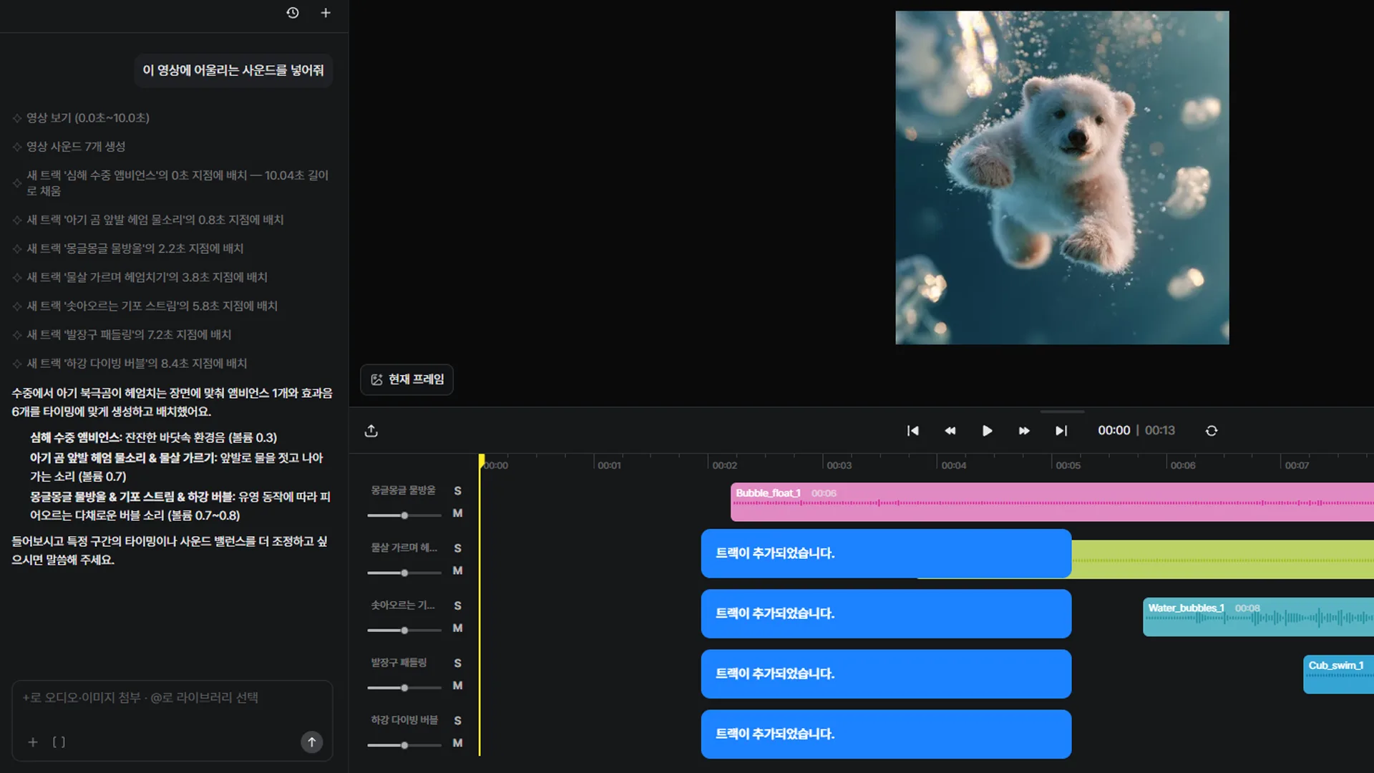1374x773 pixels.
Task: Send chat message with arrow button
Action: [x=311, y=742]
